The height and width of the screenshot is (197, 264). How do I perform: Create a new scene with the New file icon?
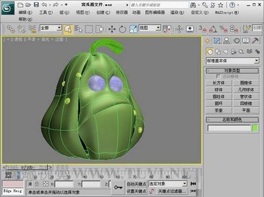pyautogui.click(x=21, y=5)
